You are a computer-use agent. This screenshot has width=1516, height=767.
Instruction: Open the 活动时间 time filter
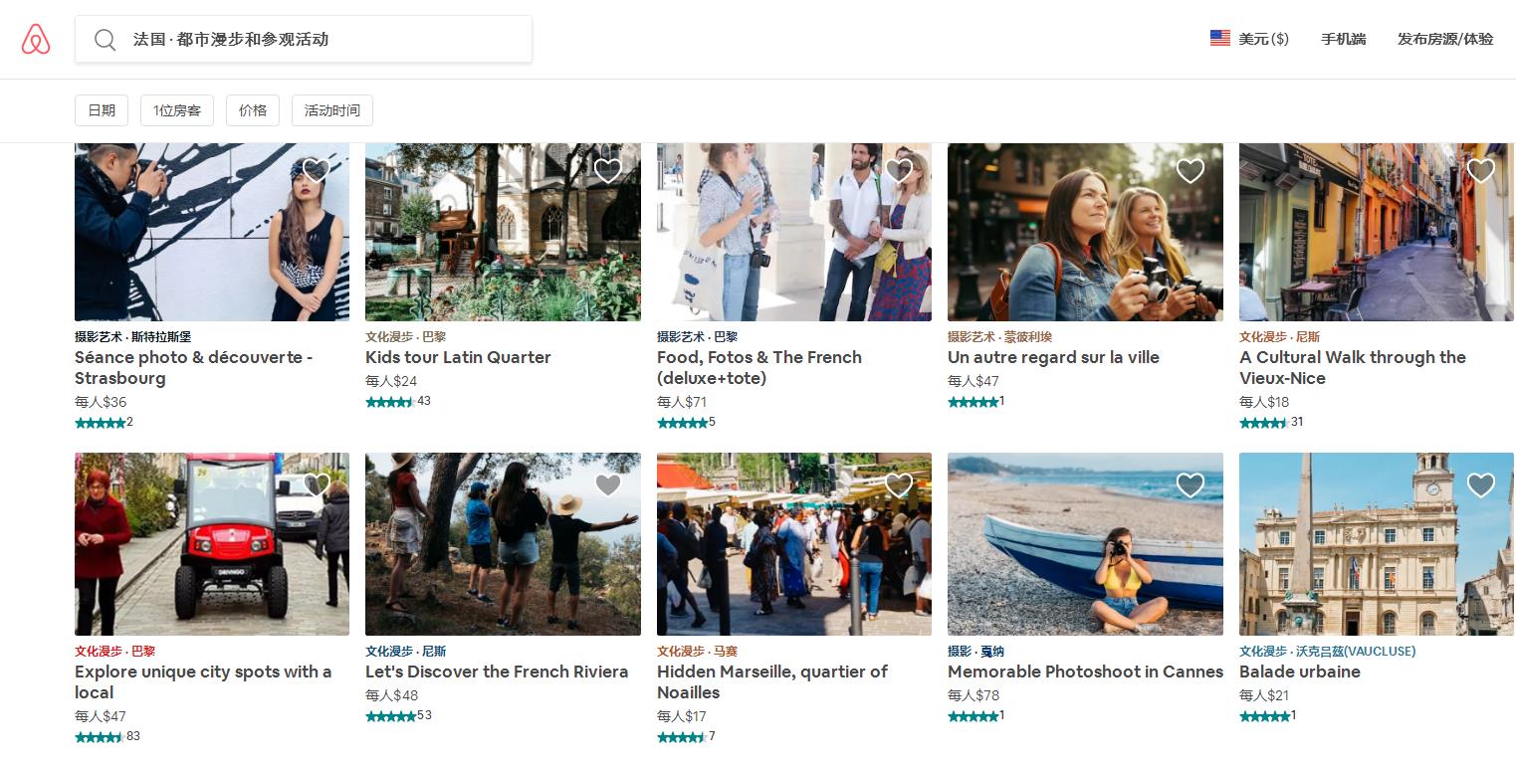(332, 110)
